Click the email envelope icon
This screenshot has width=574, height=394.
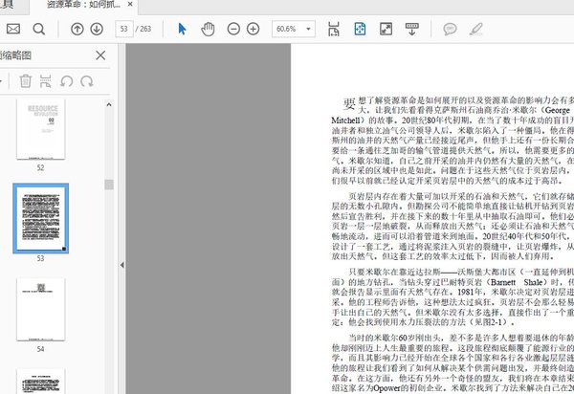pos(13,29)
